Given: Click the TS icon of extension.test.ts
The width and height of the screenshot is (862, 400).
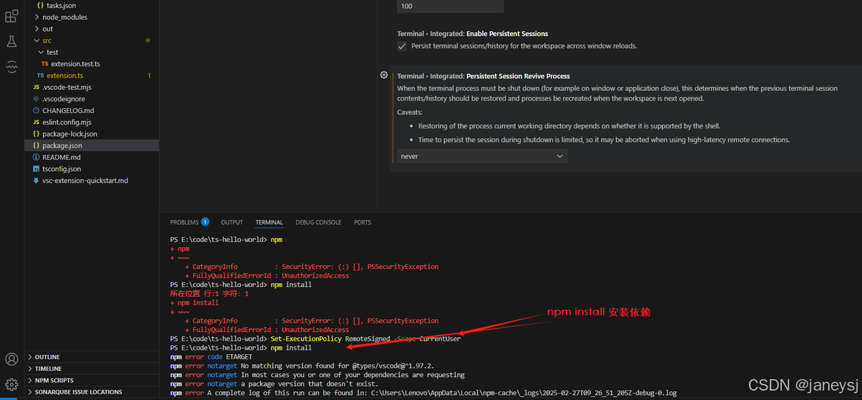Looking at the screenshot, I should [45, 64].
